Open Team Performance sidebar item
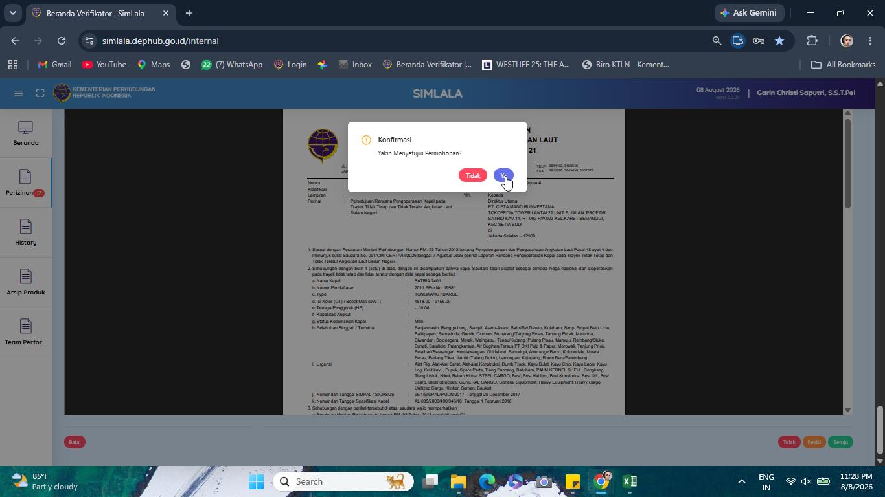Screen dimensions: 885x497 tap(26, 333)
